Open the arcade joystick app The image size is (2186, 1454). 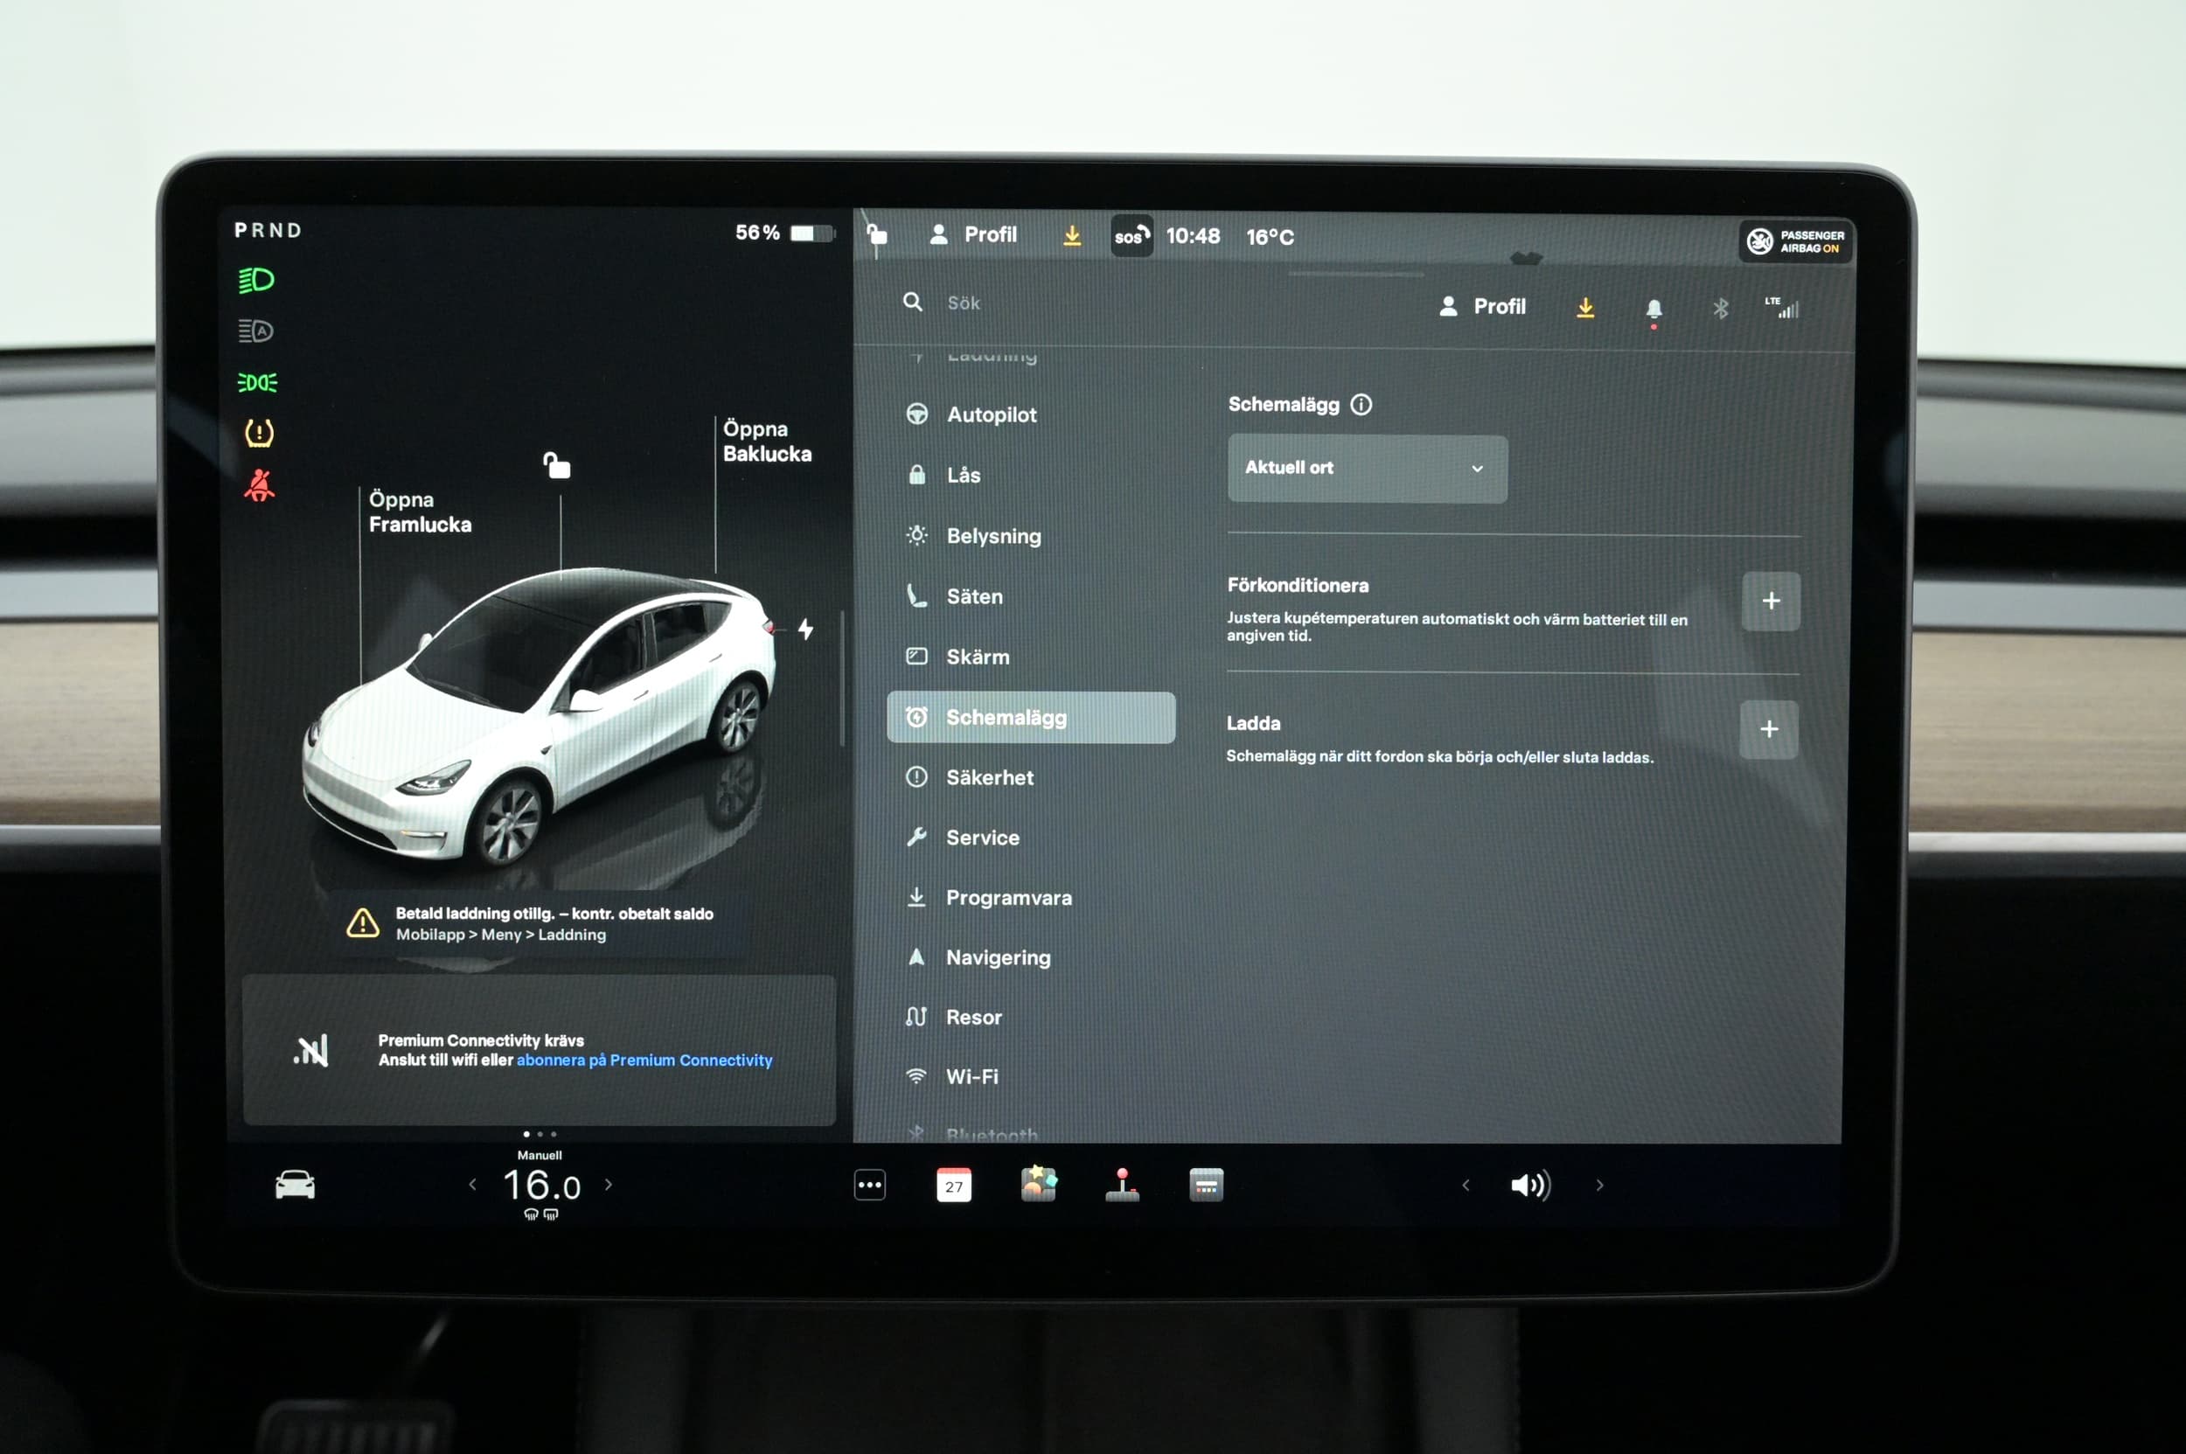pos(1122,1185)
